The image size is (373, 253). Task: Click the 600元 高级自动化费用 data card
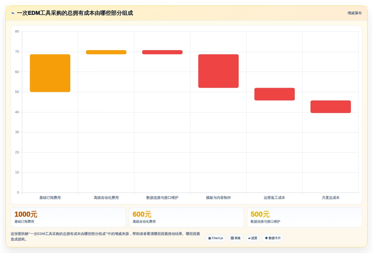pyautogui.click(x=186, y=217)
